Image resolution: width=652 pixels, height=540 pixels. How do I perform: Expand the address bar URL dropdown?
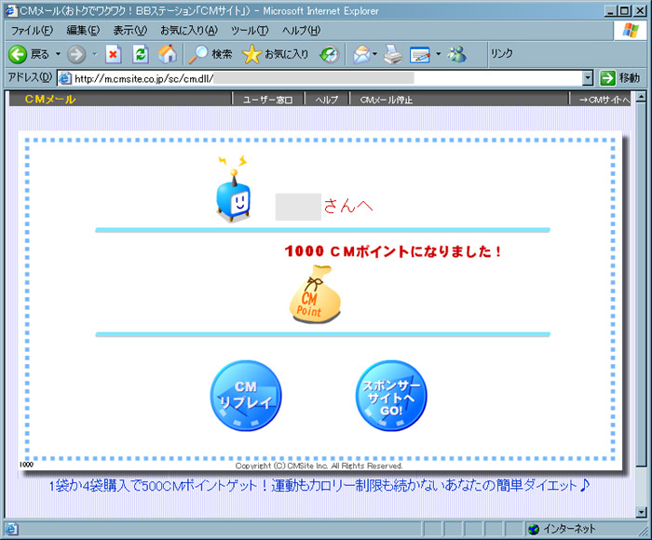tap(588, 77)
